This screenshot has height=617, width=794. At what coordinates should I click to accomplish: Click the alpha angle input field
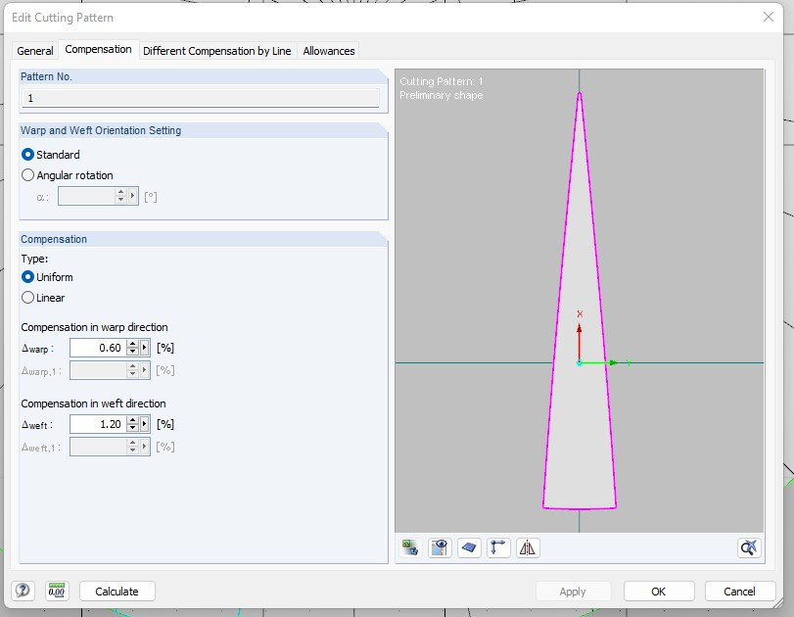pos(86,196)
